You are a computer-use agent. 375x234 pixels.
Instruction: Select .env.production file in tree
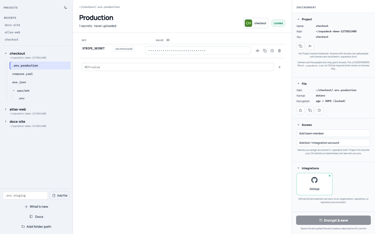(x=40, y=66)
